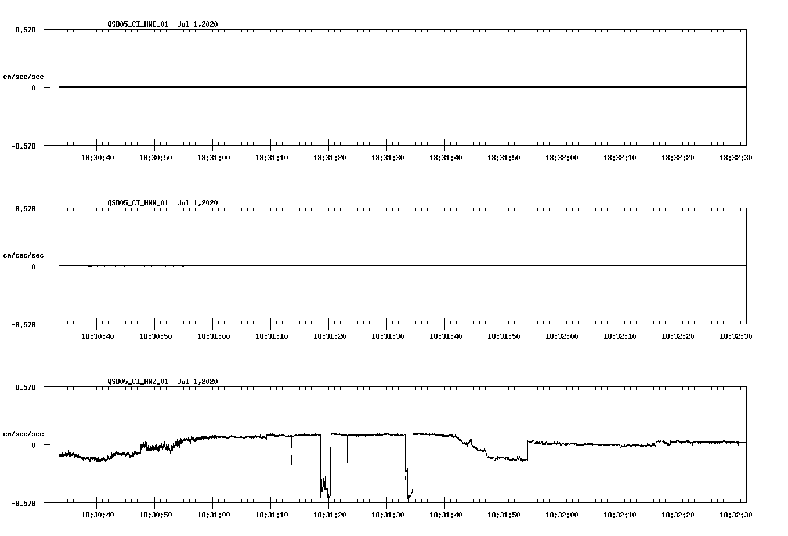Viewport: 788px width, 536px height.
Task: Click 8.578 upper limit of HNZ chart
Action: point(25,387)
